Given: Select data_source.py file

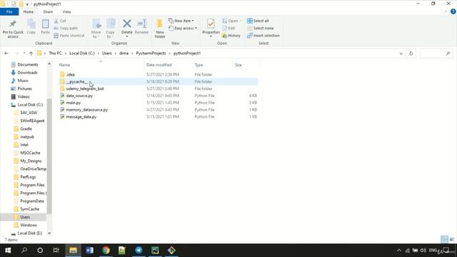Looking at the screenshot, I should tap(79, 96).
